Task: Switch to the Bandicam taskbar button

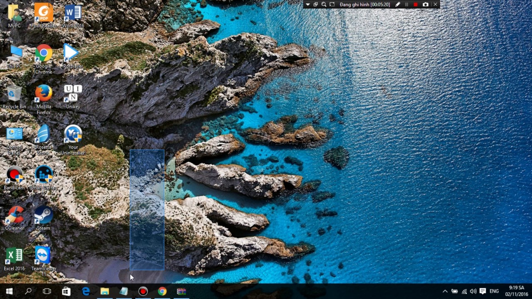Action: coord(143,291)
